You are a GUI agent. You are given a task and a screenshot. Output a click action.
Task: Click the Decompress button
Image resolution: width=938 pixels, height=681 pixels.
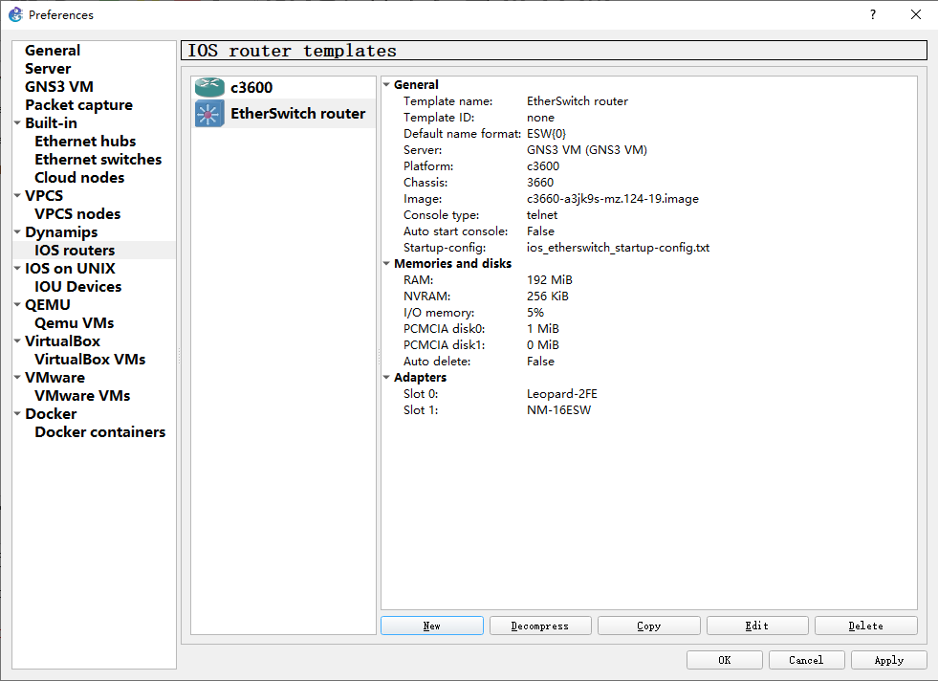coord(540,626)
